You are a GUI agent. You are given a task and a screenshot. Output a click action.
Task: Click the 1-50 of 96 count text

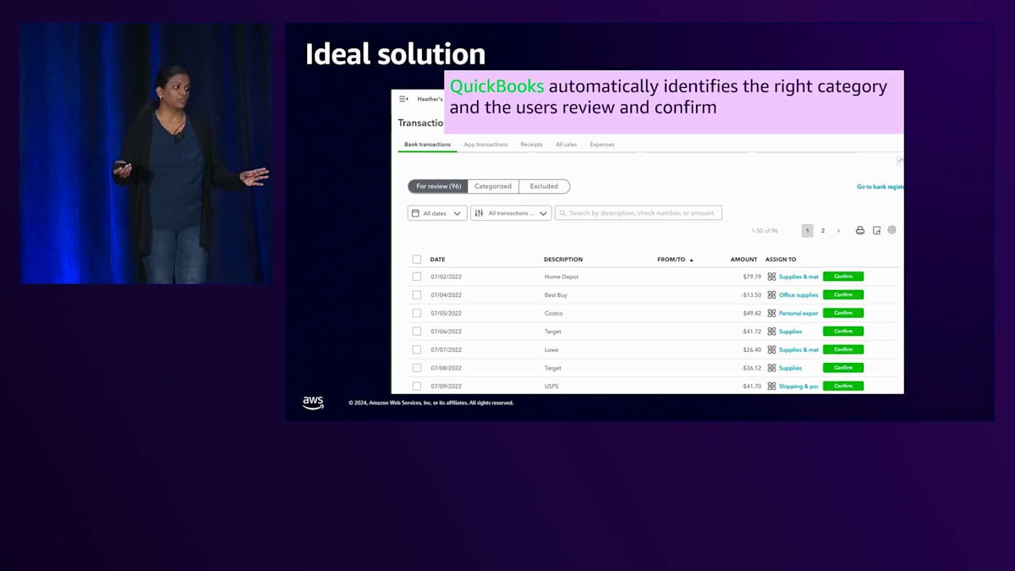coord(765,231)
